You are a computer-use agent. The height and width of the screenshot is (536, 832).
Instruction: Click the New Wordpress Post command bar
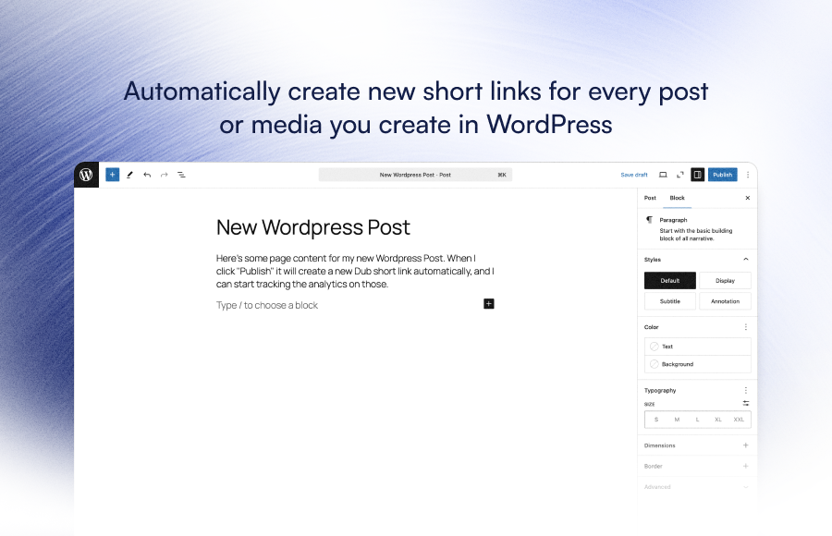point(415,174)
